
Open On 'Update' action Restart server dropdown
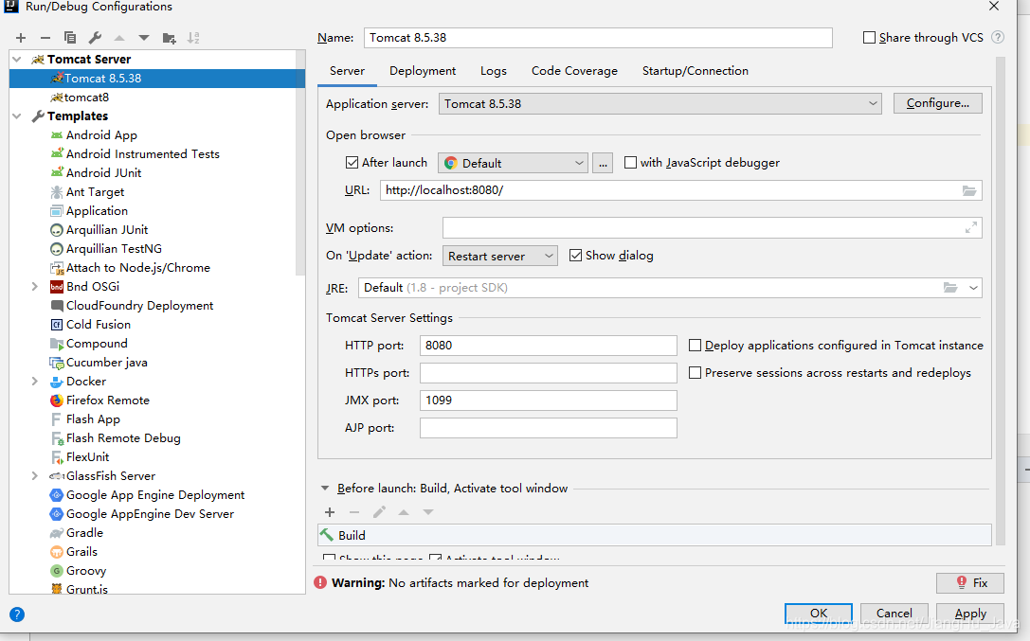pyautogui.click(x=500, y=256)
